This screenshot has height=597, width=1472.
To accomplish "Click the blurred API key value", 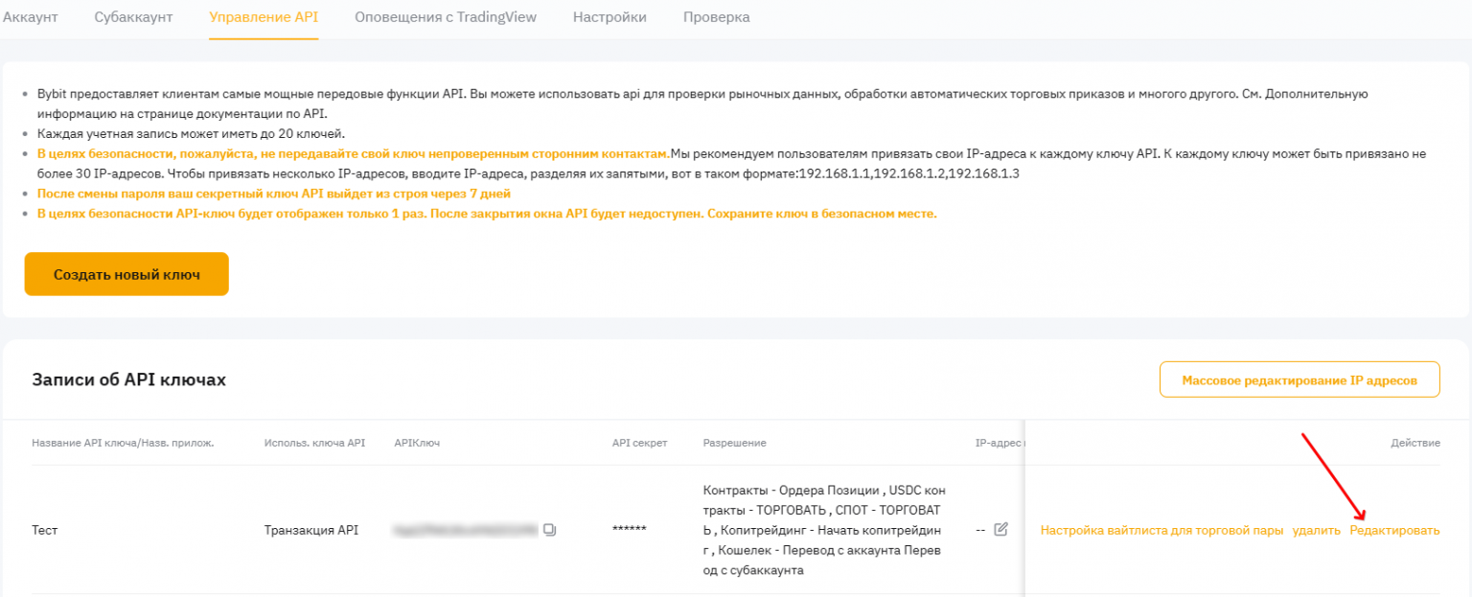I will click(x=466, y=529).
